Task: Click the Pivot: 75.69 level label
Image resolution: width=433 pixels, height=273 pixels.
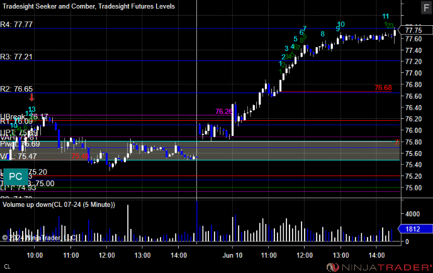Action: (20, 144)
